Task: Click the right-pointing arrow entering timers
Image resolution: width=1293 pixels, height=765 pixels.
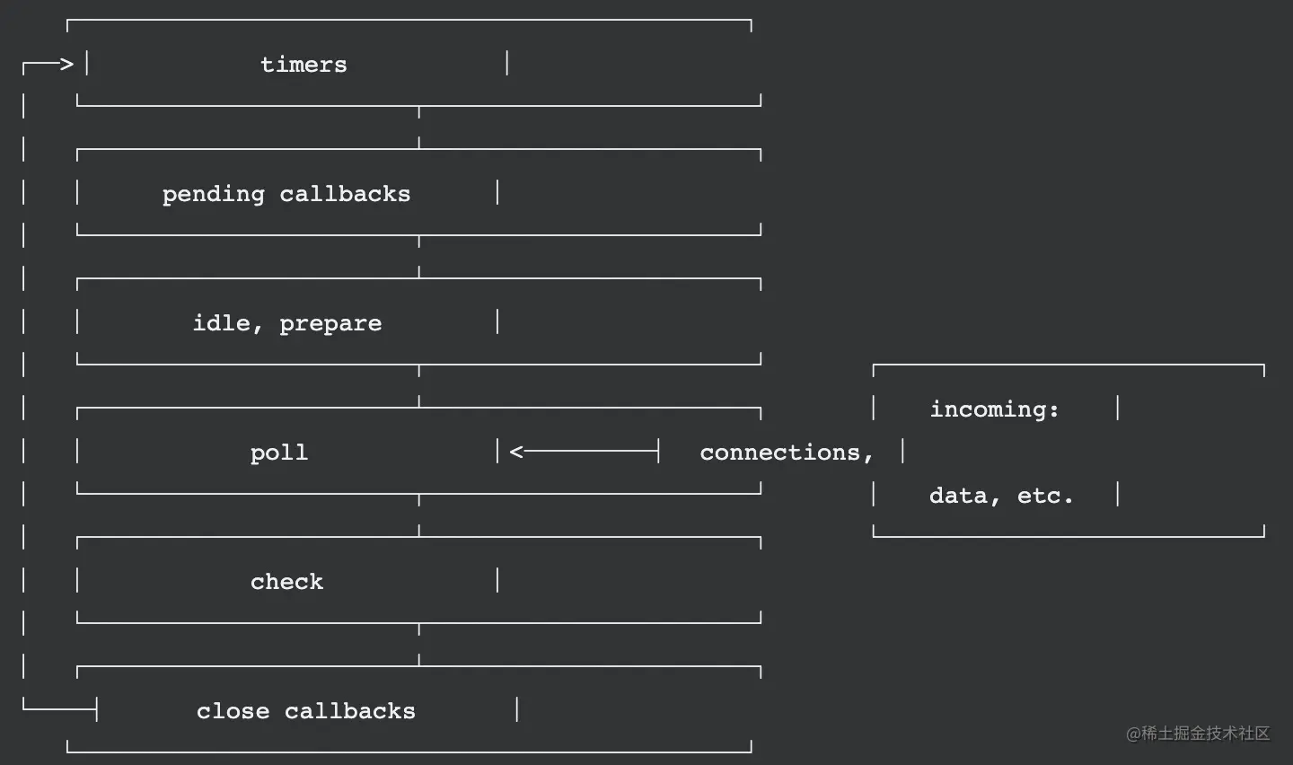Action: pos(63,64)
